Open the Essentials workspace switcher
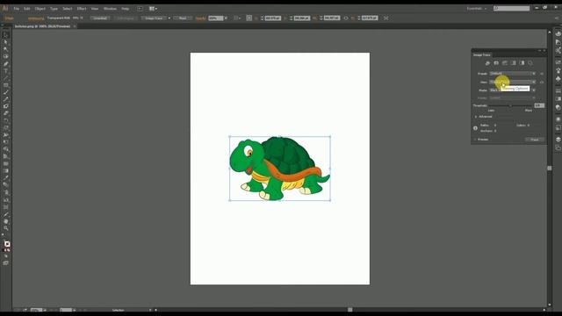The height and width of the screenshot is (316, 562). click(x=477, y=8)
